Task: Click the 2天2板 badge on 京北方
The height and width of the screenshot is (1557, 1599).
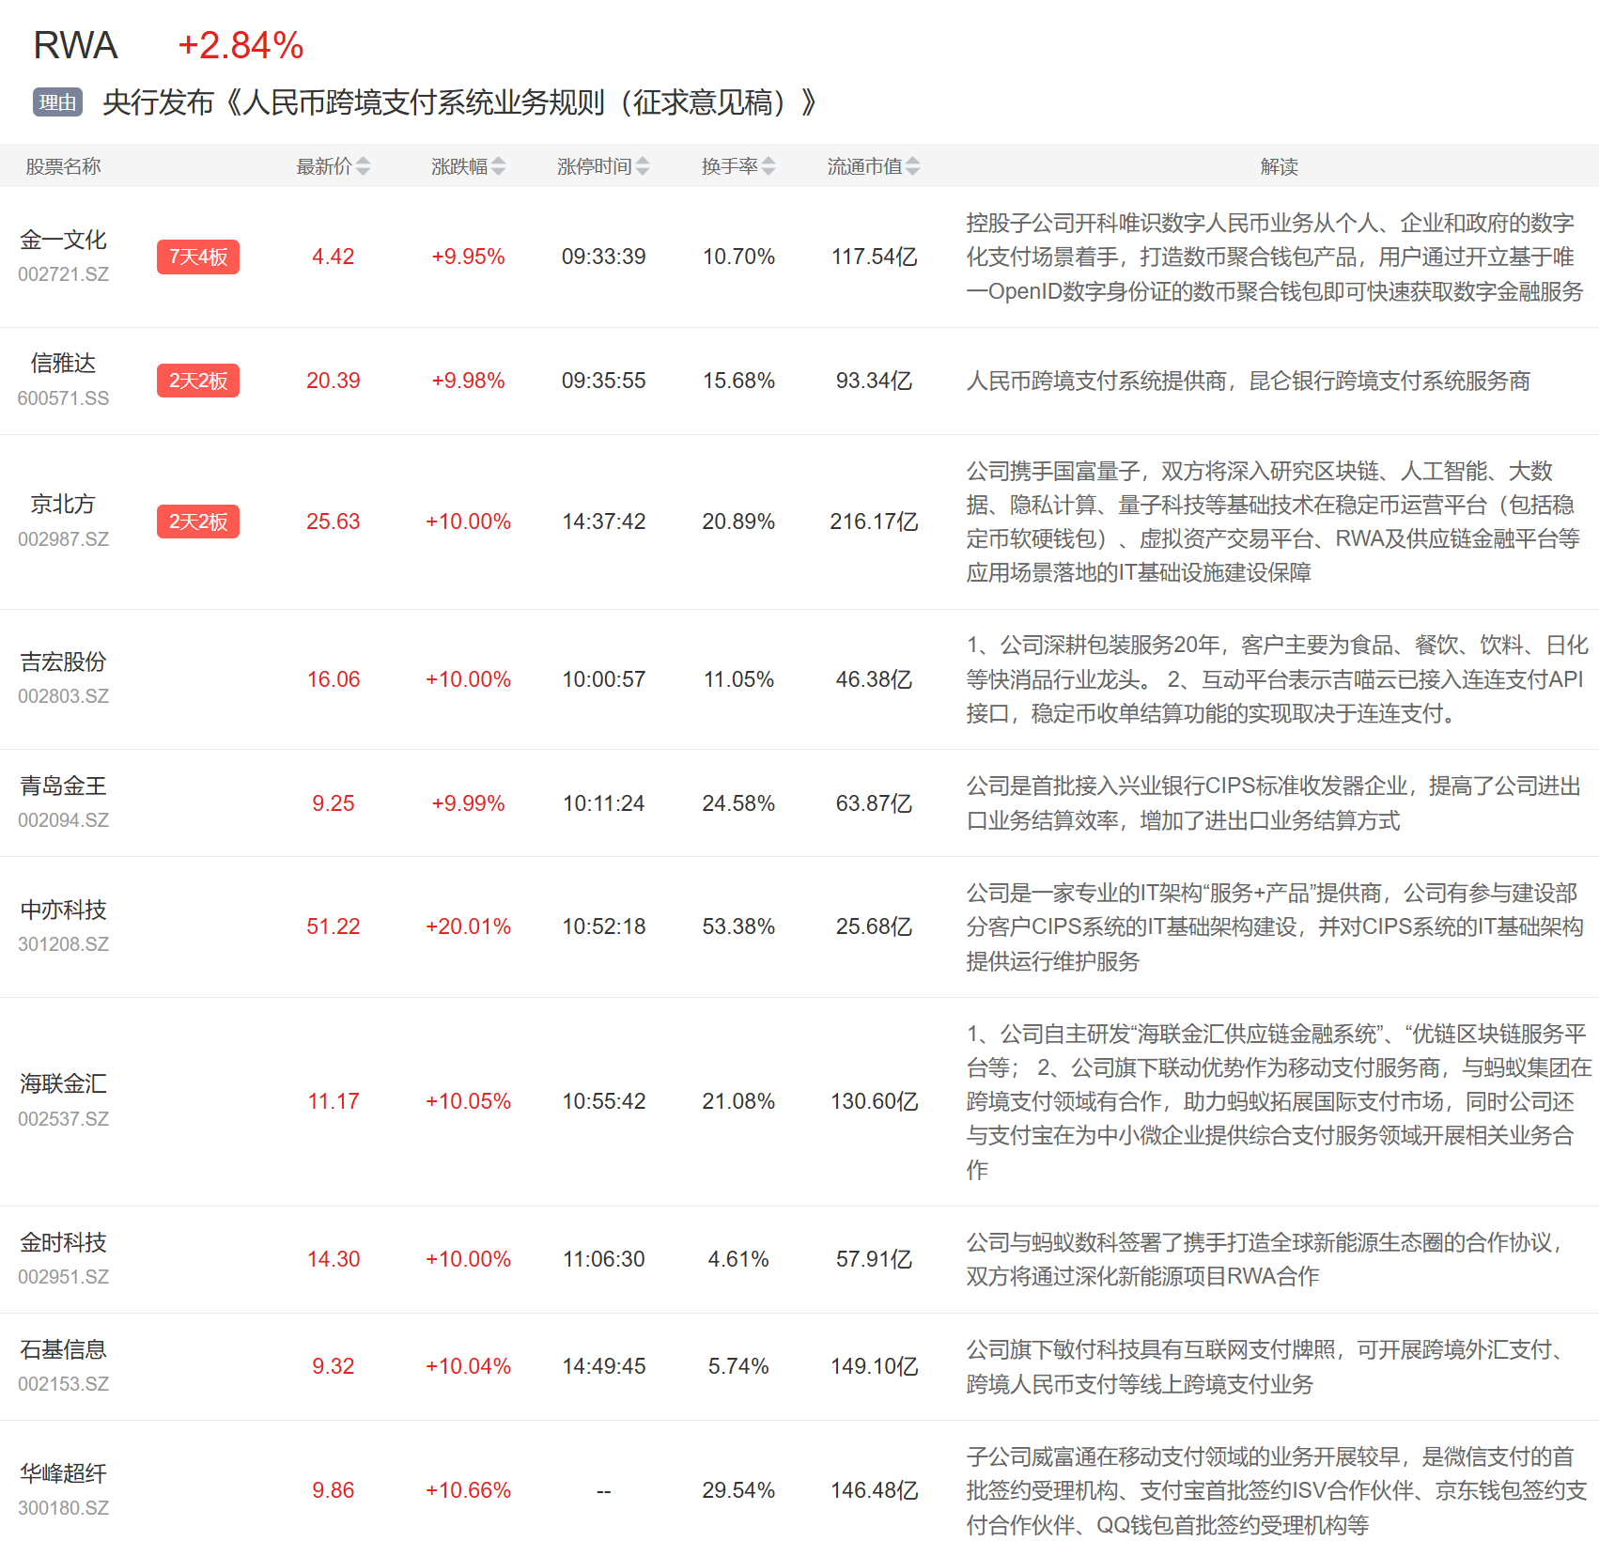Action: click(198, 522)
